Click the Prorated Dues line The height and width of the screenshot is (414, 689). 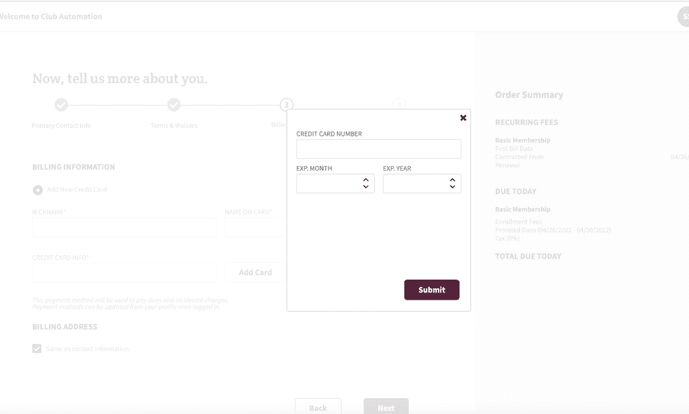[553, 230]
